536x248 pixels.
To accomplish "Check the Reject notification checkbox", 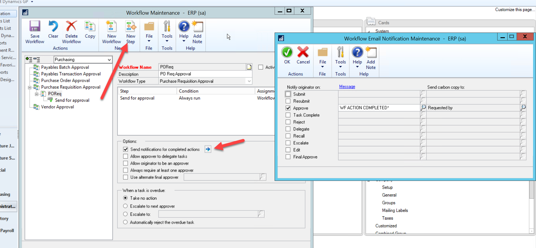I will pyautogui.click(x=288, y=122).
